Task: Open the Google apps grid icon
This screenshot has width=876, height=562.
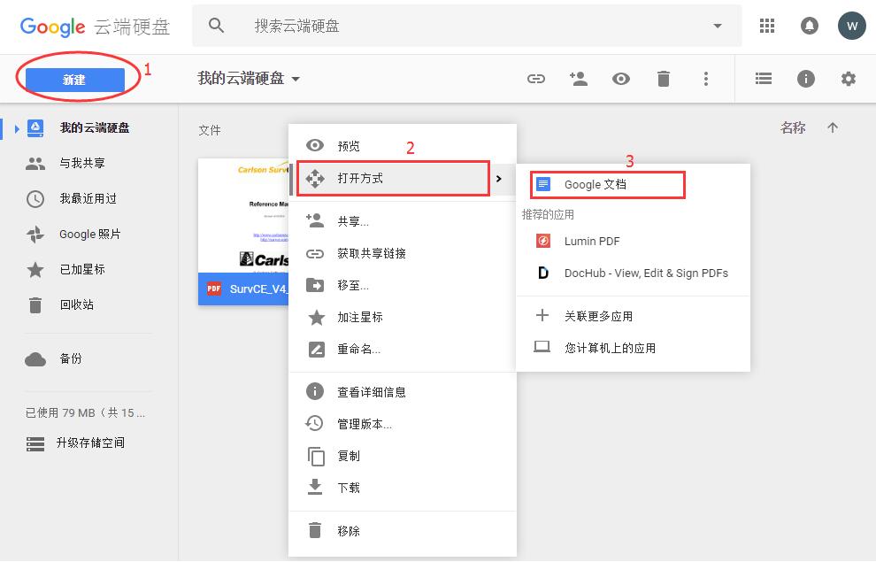Action: [x=767, y=26]
